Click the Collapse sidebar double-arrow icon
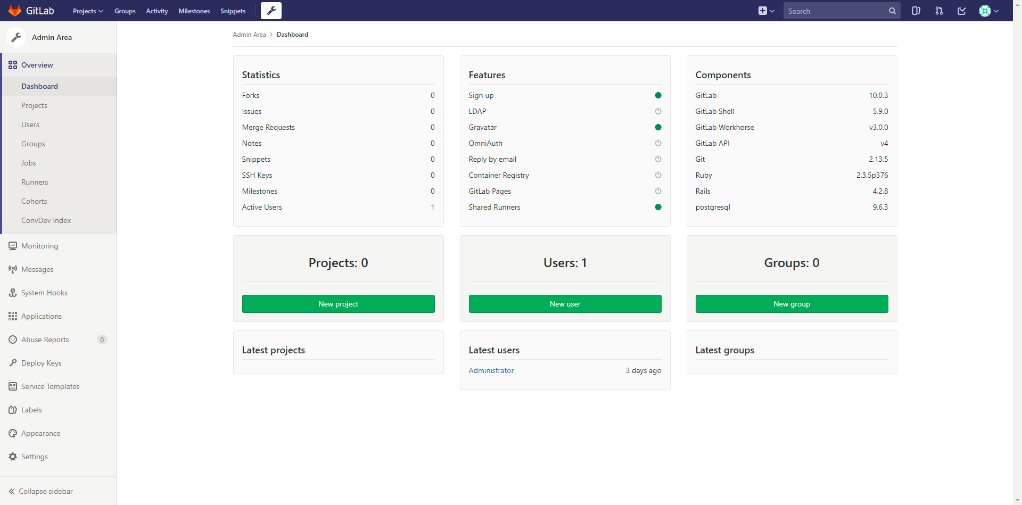Image resolution: width=1022 pixels, height=505 pixels. tap(12, 491)
